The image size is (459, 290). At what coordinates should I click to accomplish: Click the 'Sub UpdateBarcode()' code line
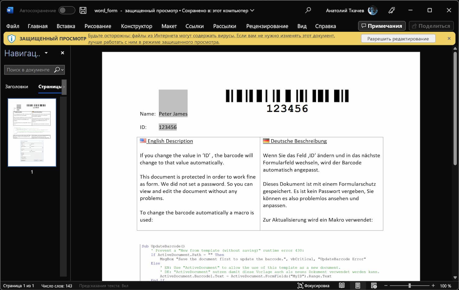pos(163,246)
